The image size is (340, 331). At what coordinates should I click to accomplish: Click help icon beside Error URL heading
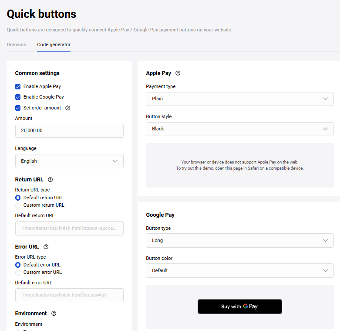(x=46, y=247)
